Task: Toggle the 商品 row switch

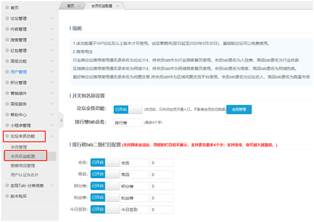Action: 105,174
